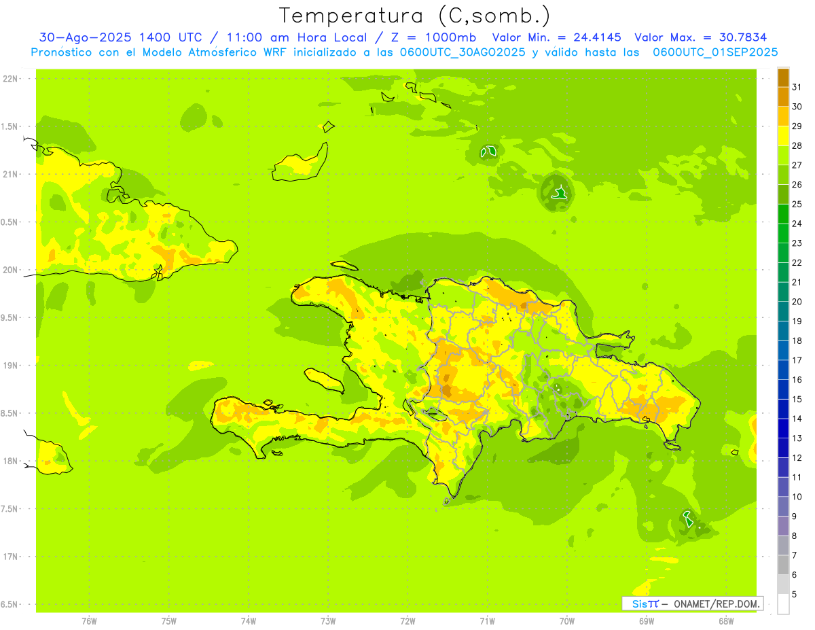Click the '19N' latitude label

click(x=12, y=366)
